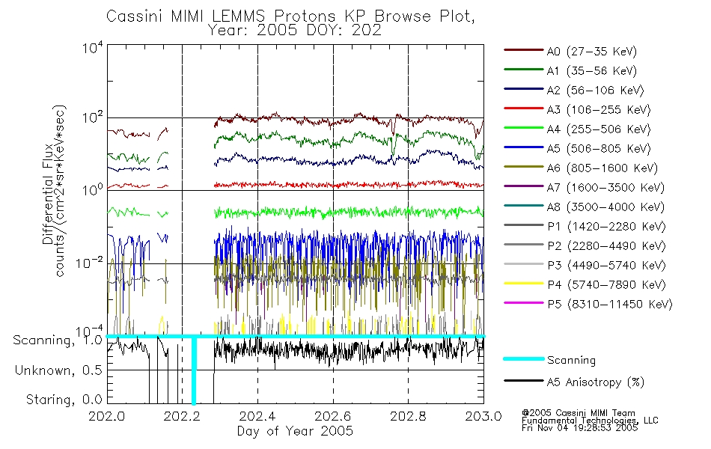Click the A0 (27-35 KeV) legend label

pos(592,52)
